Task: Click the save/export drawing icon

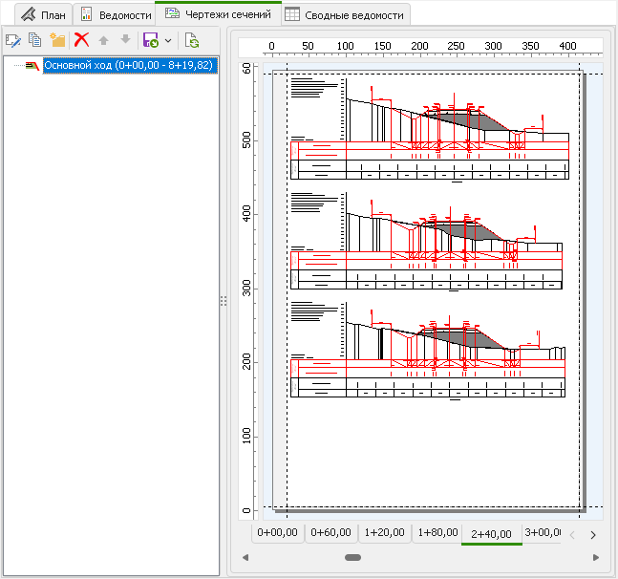Action: [150, 40]
